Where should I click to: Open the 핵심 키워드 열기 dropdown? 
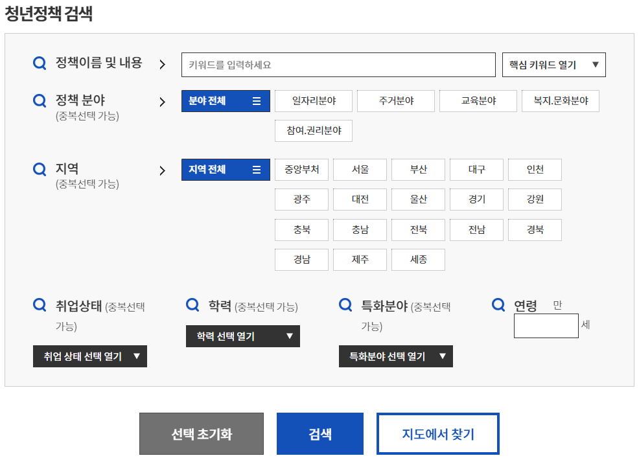[553, 64]
